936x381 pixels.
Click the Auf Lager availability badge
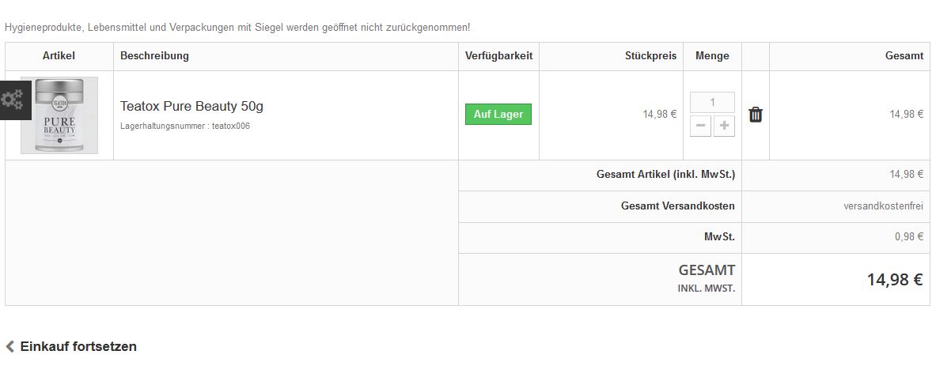point(498,114)
